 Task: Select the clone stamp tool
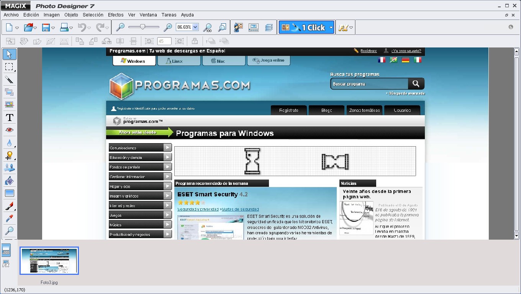pyautogui.click(x=9, y=168)
